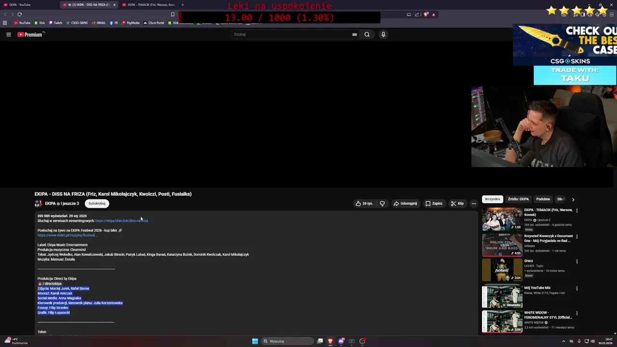This screenshot has width=617, height=347.
Task: Like the video (26 tys.)
Action: 364,203
